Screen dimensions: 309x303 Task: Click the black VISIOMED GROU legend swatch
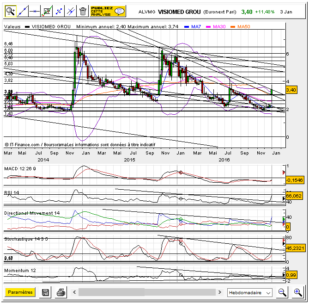pos(27,27)
